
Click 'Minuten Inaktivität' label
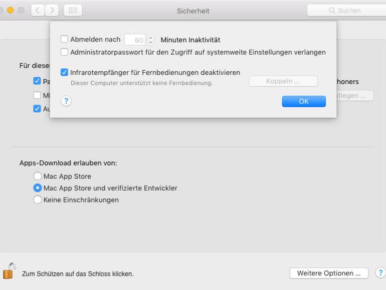tap(190, 40)
